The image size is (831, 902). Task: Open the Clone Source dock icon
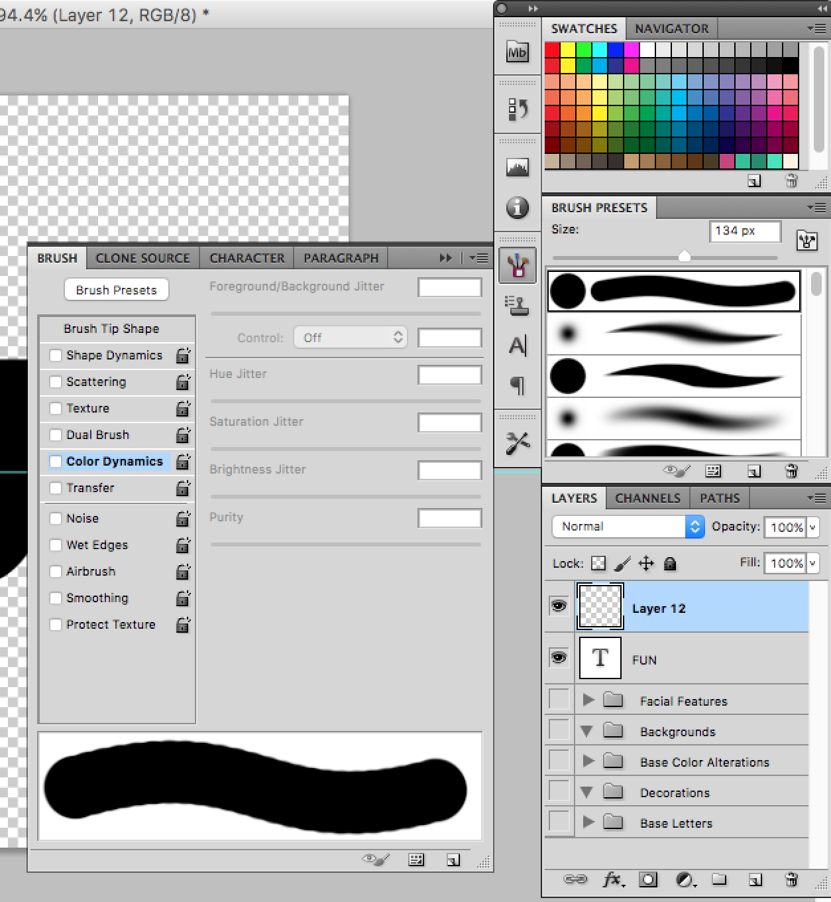[518, 306]
